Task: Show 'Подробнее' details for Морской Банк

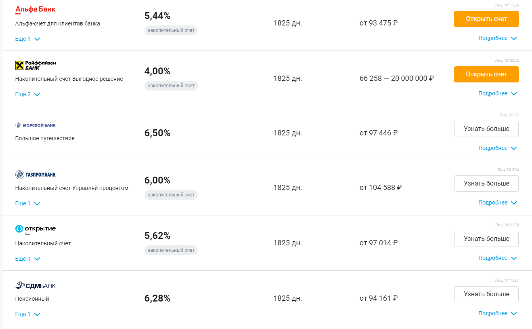Action: (497, 148)
